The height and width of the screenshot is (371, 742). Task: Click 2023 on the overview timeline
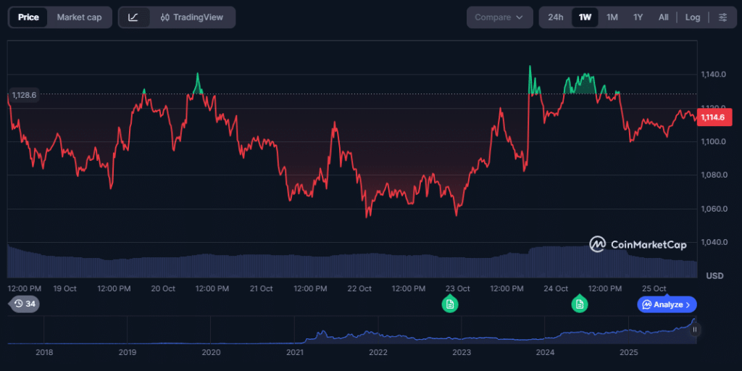(462, 353)
